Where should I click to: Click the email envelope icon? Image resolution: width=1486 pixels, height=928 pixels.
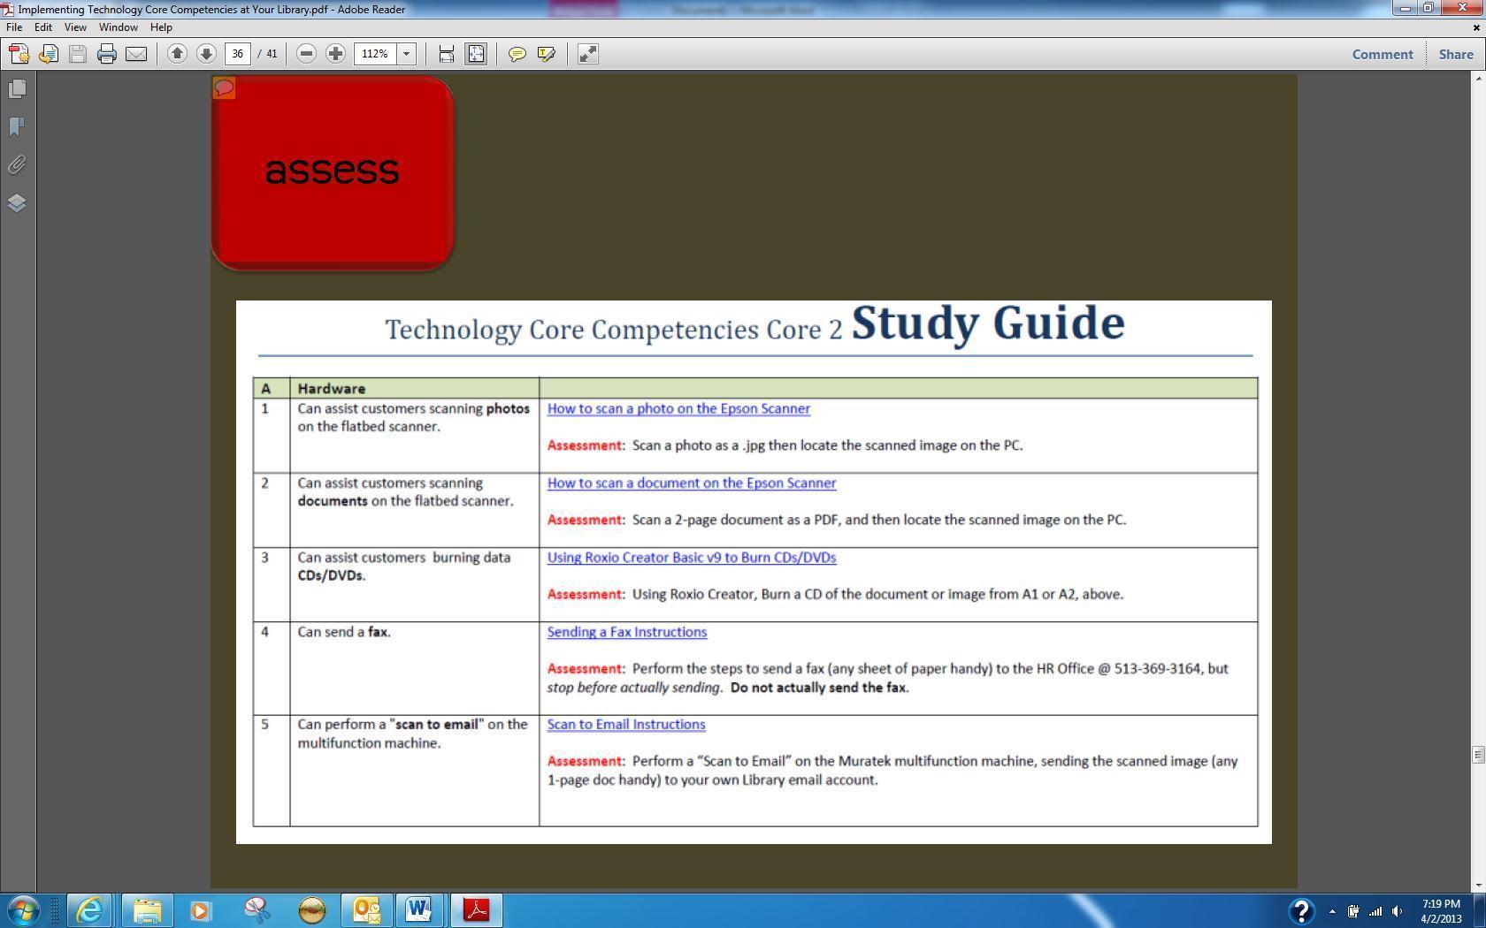(x=136, y=54)
